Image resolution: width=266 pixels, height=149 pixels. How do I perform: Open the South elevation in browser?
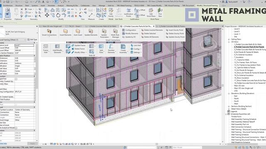(x=236, y=101)
